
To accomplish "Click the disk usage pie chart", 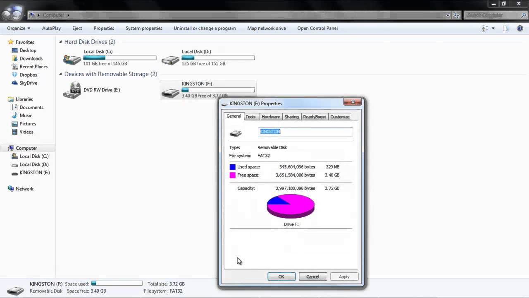I will point(291,206).
